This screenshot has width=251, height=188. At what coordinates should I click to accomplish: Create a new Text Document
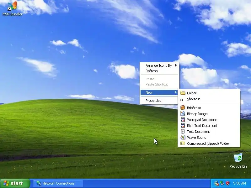coord(209,132)
